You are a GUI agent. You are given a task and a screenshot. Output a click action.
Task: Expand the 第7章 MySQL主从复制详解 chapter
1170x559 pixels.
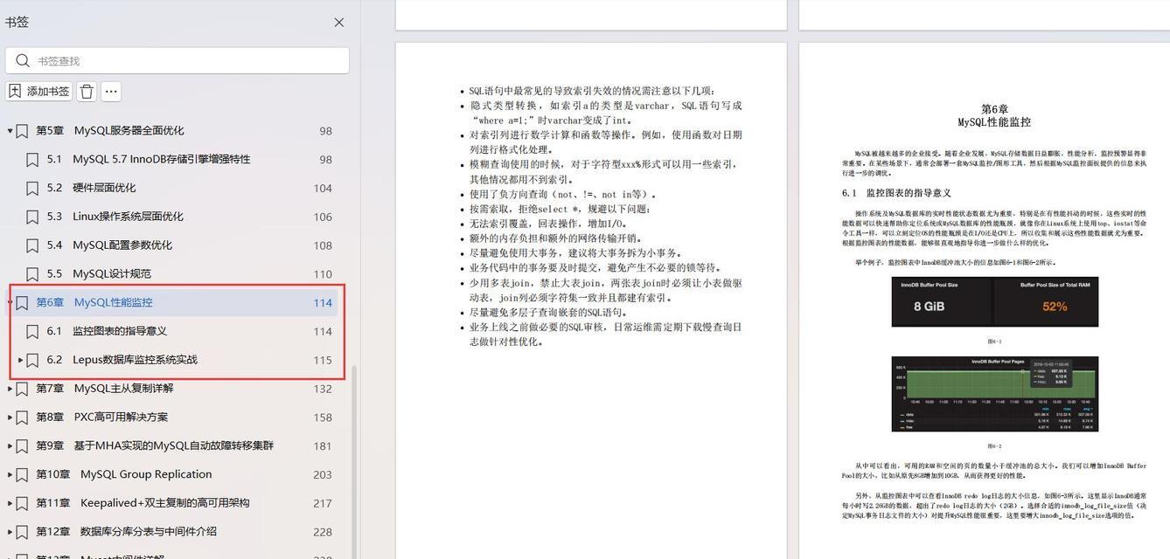pyautogui.click(x=10, y=389)
